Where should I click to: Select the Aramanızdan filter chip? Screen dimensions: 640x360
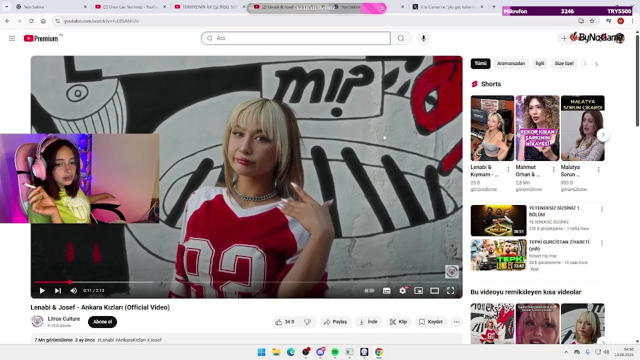tap(511, 63)
